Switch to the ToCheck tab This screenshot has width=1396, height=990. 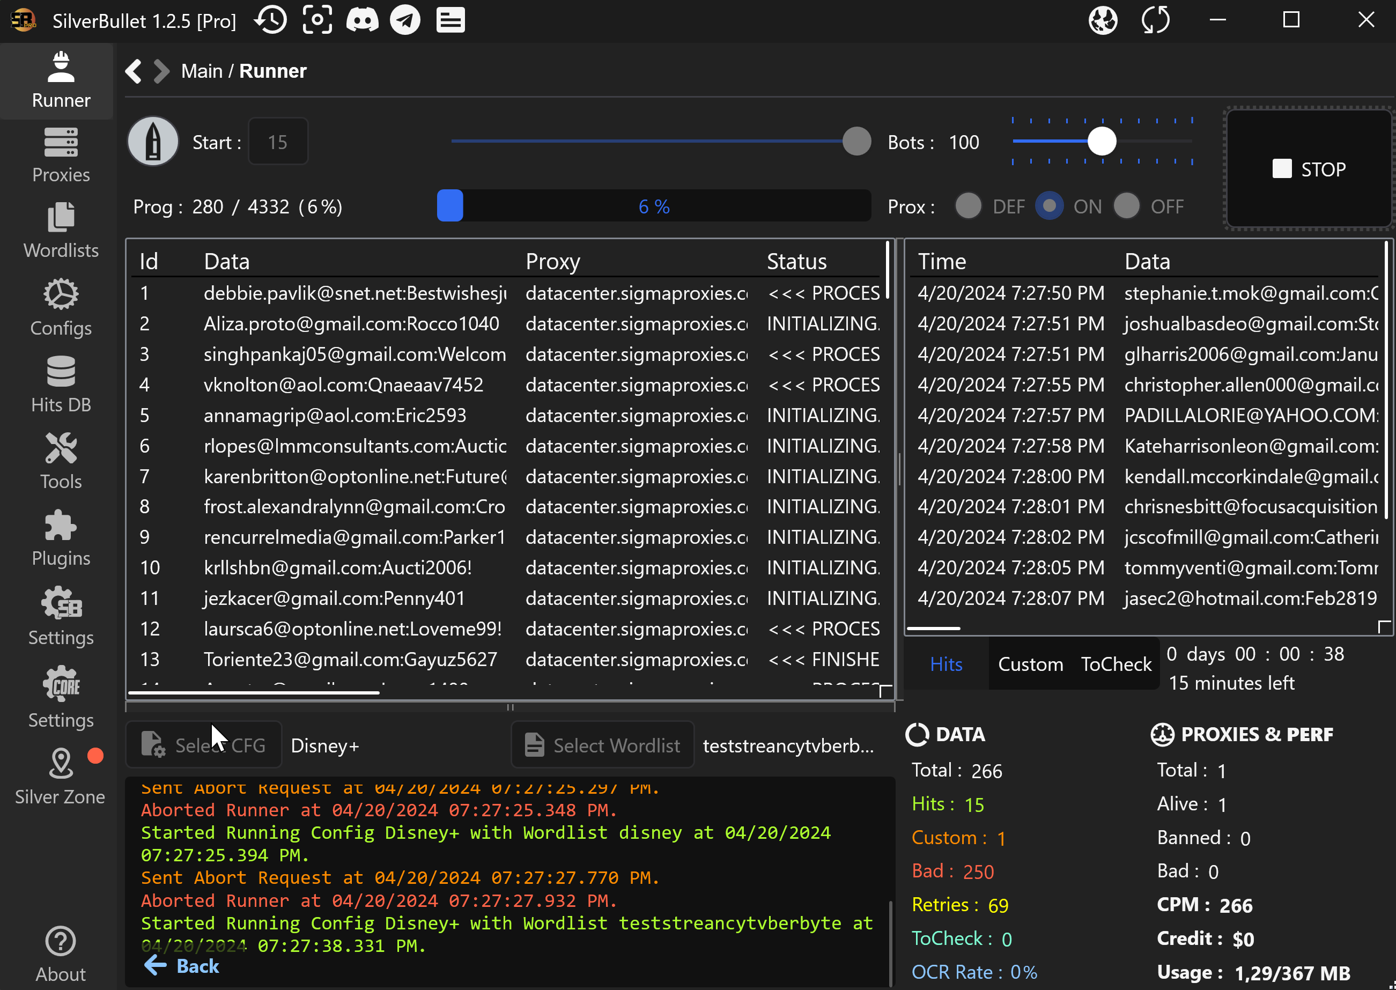click(x=1116, y=664)
